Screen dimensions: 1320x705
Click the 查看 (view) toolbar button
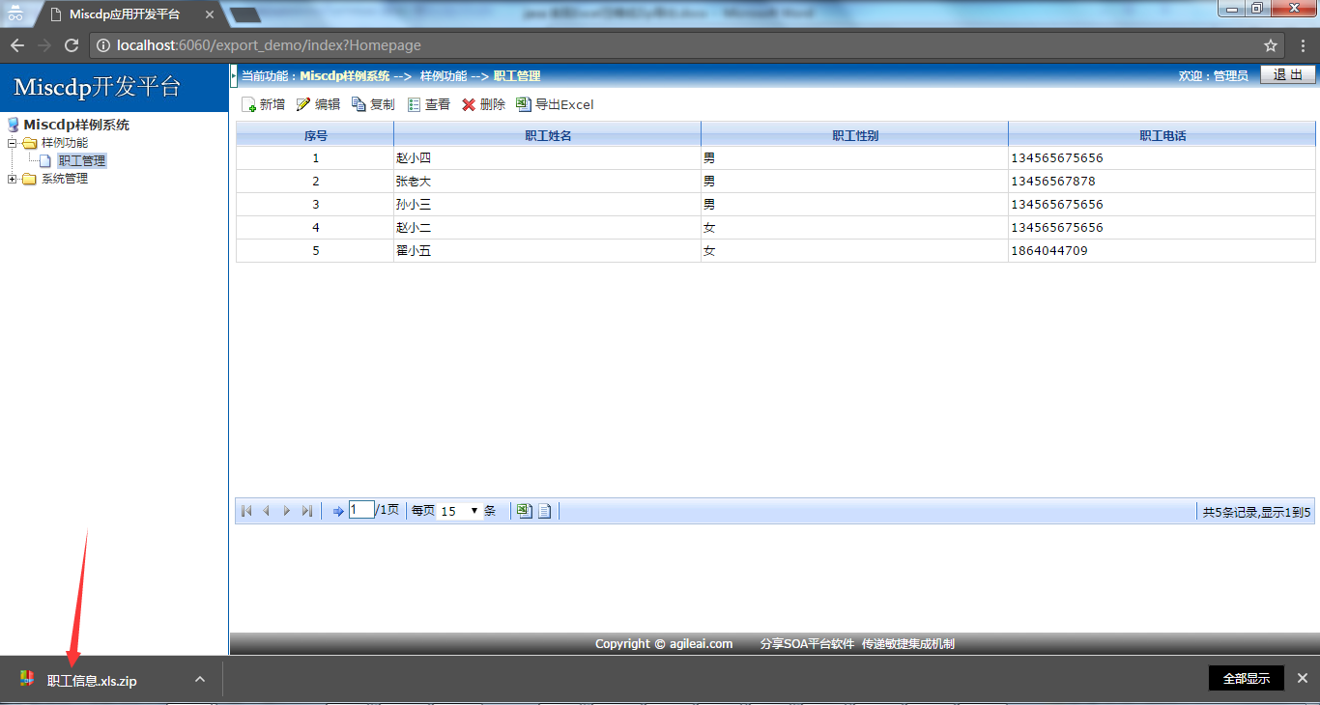(428, 104)
